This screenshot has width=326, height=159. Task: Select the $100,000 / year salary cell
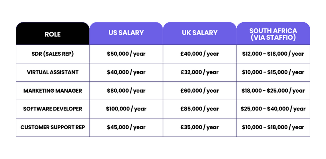[x=126, y=109]
